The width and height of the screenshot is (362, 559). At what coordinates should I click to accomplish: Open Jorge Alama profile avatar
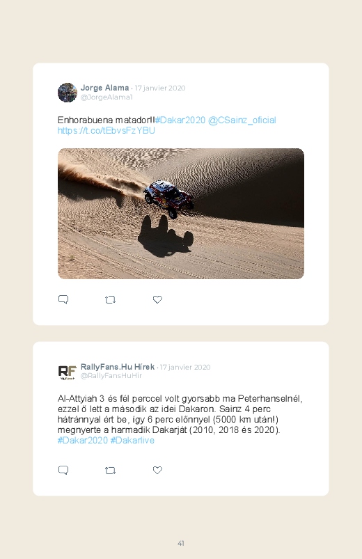tap(68, 93)
